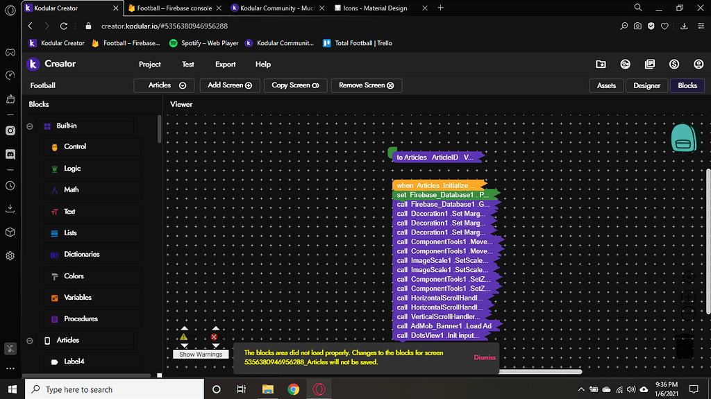Dismiss the blocks load error message
Screen dimensions: 711x399
(485, 357)
